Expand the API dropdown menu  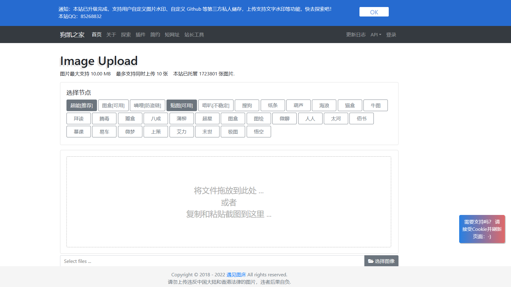pos(376,35)
